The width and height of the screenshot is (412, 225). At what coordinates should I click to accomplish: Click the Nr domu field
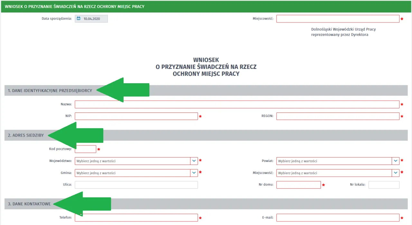coord(298,185)
